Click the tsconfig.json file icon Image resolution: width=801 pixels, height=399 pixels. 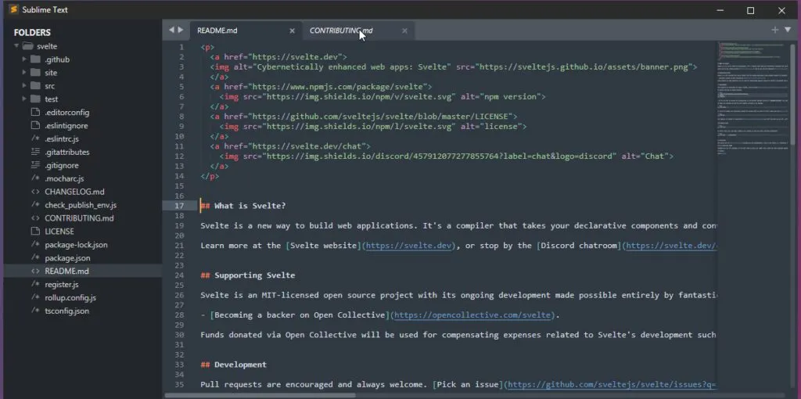(x=35, y=311)
